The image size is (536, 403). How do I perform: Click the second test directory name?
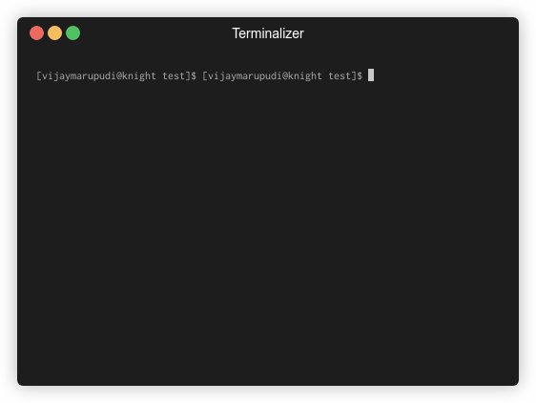(x=340, y=76)
